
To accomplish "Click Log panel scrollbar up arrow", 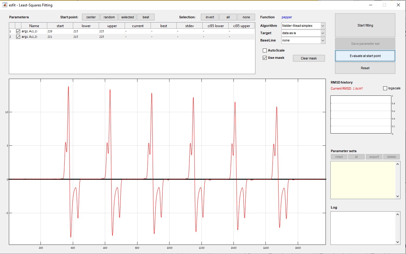I will [398, 214].
